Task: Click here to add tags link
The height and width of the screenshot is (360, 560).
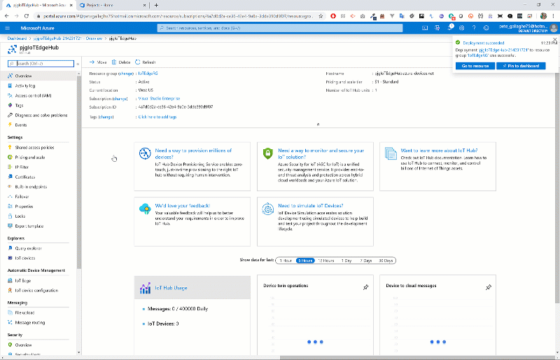Action: click(157, 117)
